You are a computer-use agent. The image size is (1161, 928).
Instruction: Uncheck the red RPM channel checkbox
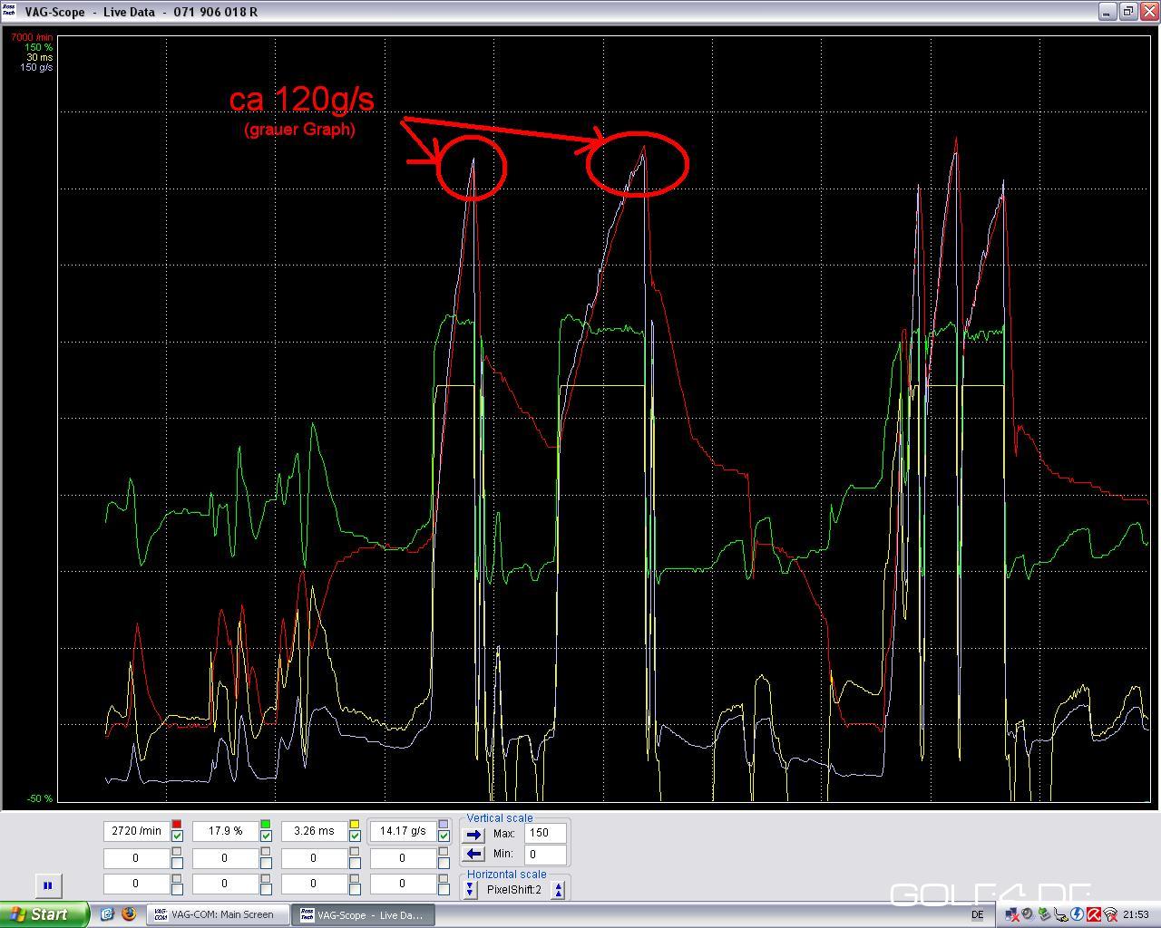pyautogui.click(x=177, y=836)
